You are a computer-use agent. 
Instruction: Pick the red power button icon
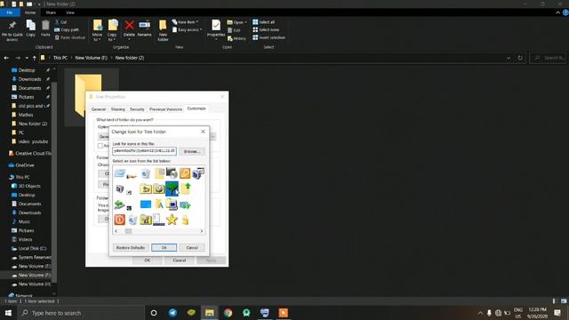pos(119,220)
